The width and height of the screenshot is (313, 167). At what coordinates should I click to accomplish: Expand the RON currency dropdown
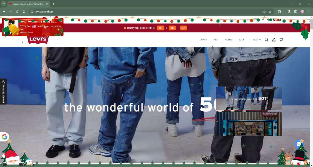tap(257, 39)
